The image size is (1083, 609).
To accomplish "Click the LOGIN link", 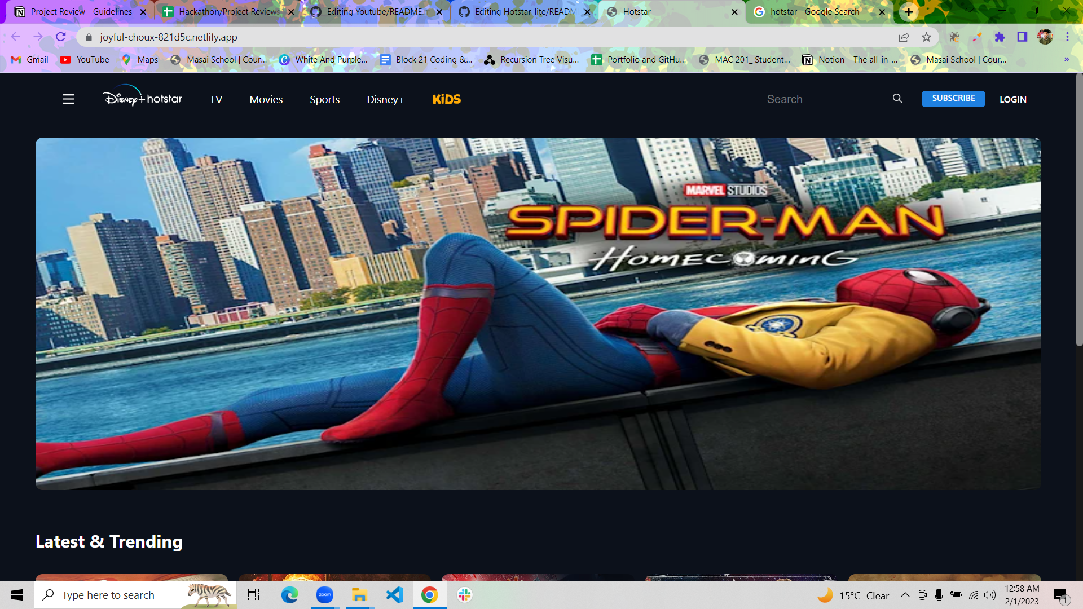I will click(x=1013, y=99).
